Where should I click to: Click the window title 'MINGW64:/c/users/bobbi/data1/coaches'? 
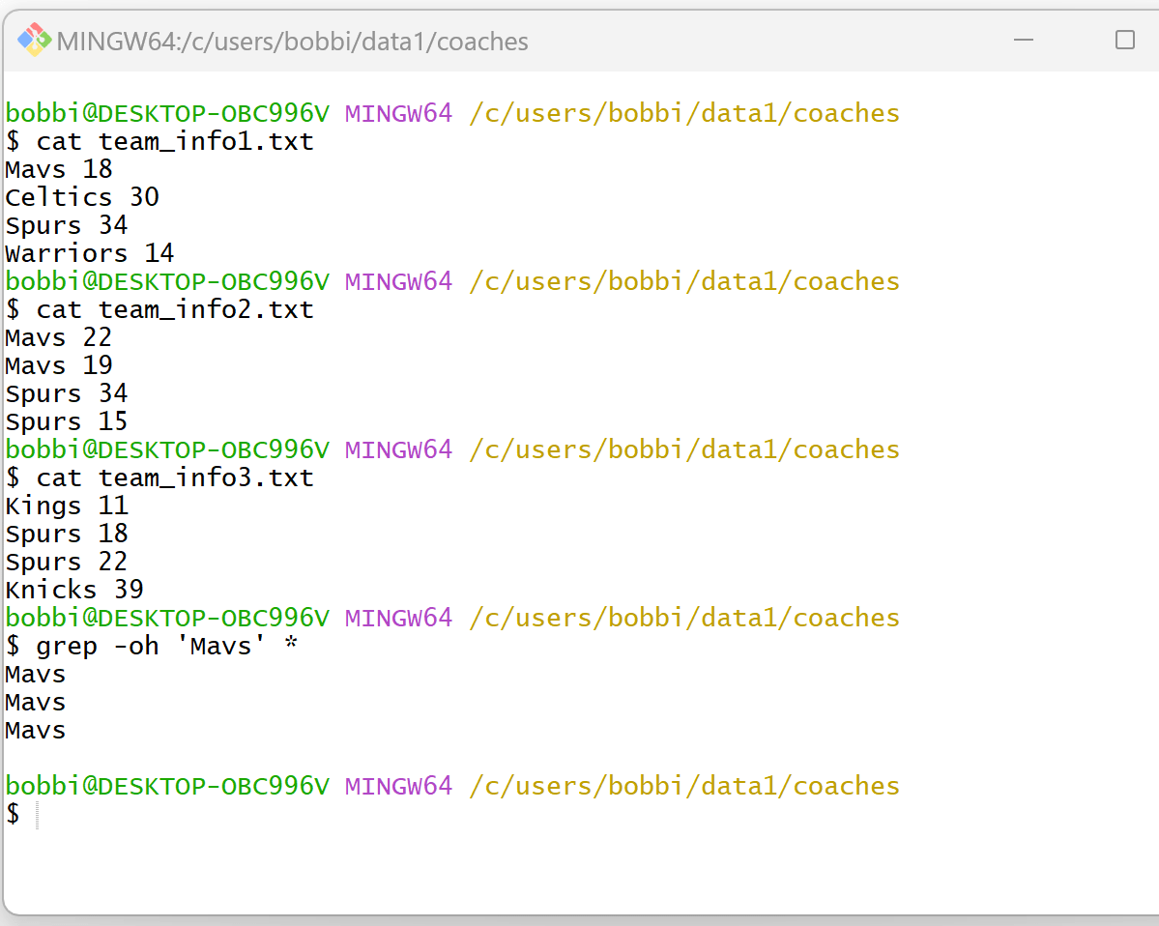point(292,42)
